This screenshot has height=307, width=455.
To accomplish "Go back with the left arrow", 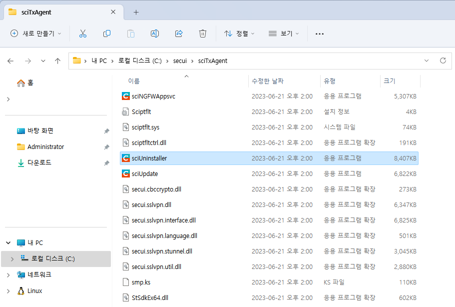I will click(10, 61).
